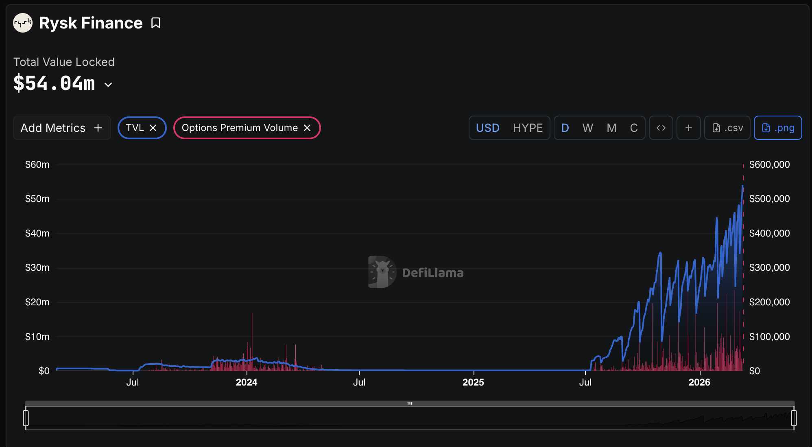Select daily D interval

[565, 128]
